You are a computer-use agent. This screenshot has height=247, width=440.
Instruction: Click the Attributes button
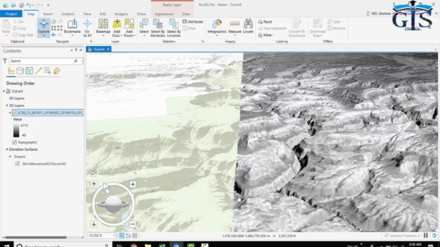pos(192,21)
